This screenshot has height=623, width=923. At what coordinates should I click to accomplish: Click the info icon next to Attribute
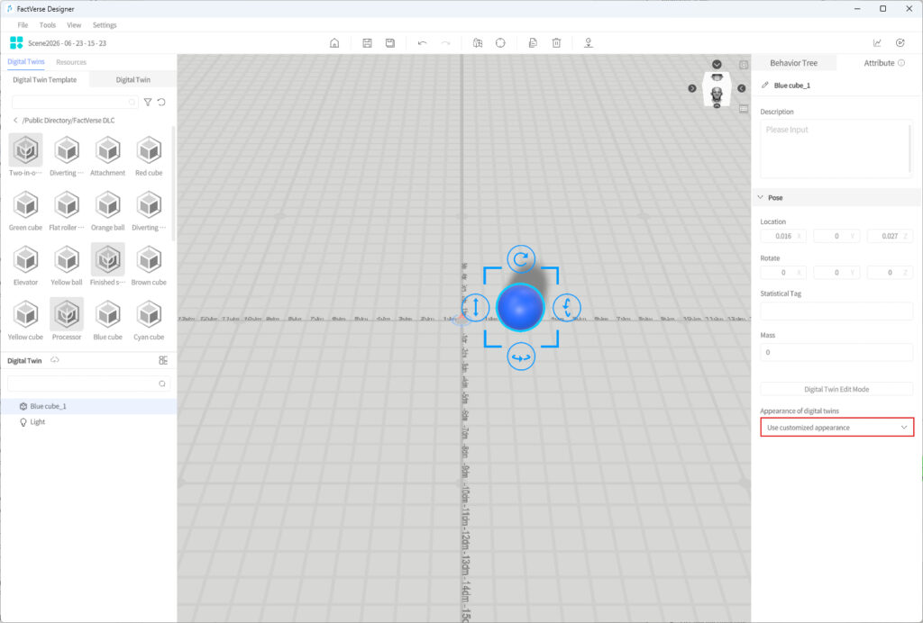(x=901, y=63)
